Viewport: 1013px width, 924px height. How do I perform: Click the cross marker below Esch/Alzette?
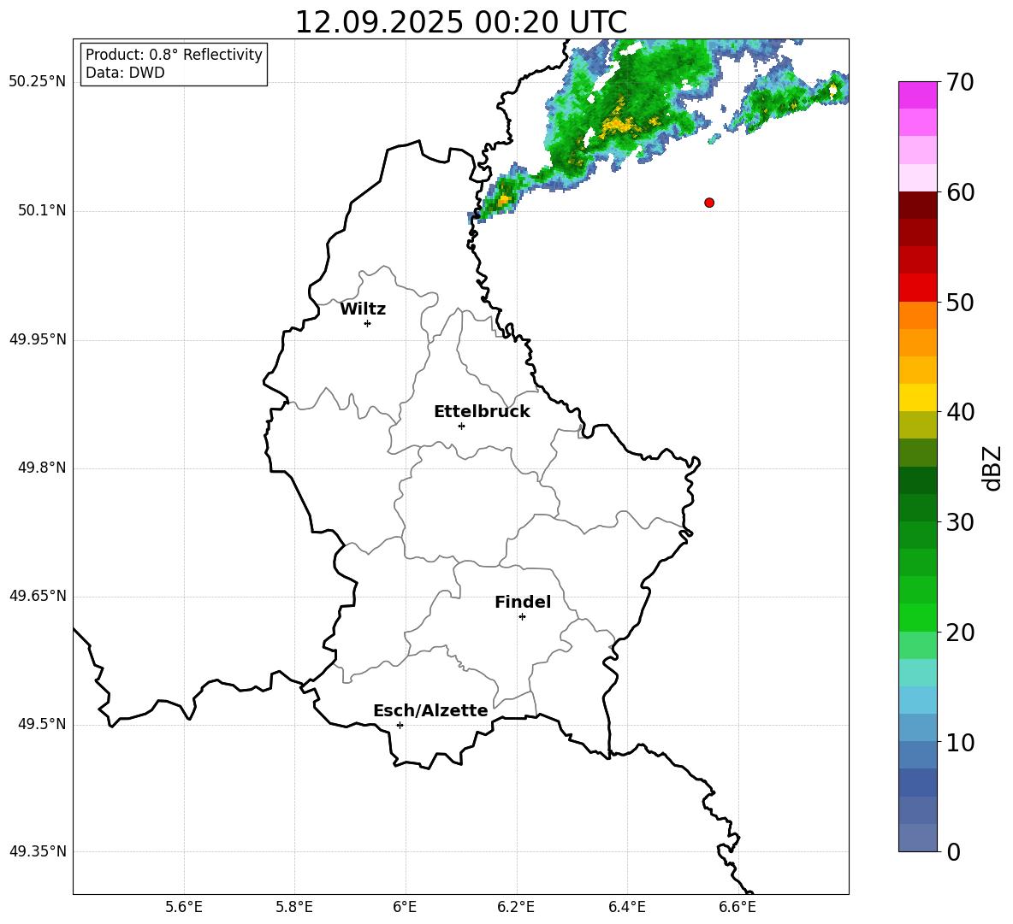tap(400, 725)
